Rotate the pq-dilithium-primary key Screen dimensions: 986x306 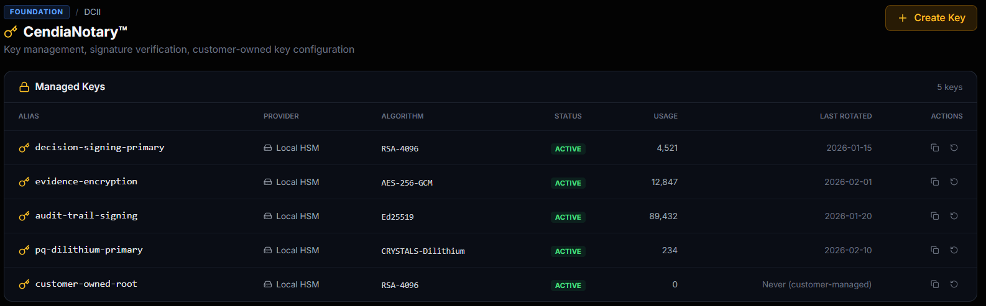tap(954, 250)
